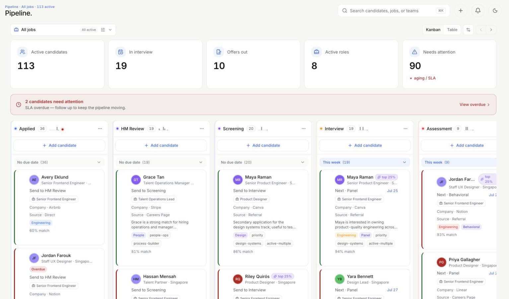Click the aging / SLA indicator

(x=423, y=78)
